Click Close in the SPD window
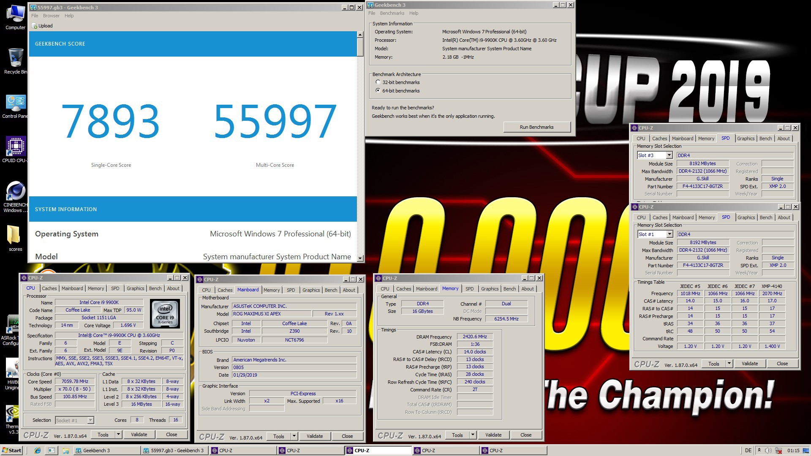811x456 pixels. (x=782, y=364)
